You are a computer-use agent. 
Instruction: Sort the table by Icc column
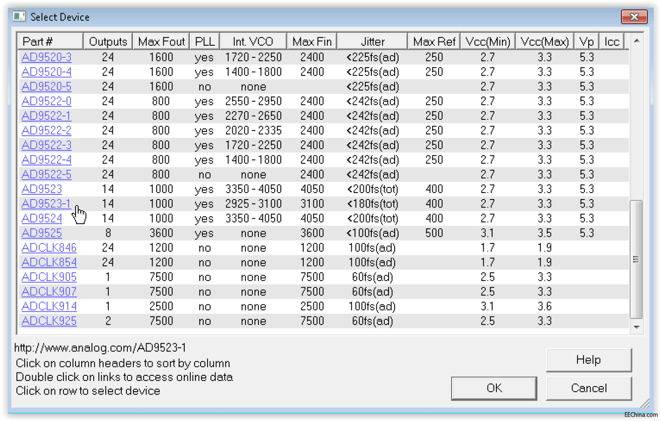pyautogui.click(x=611, y=41)
